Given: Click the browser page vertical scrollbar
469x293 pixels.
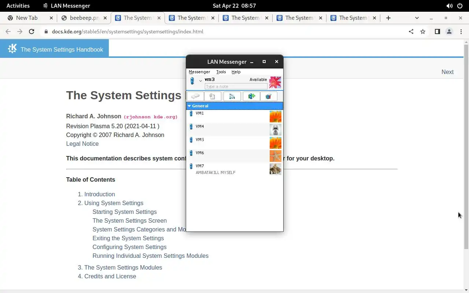Looking at the screenshot, I should point(466,146).
